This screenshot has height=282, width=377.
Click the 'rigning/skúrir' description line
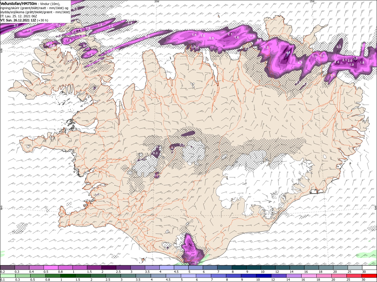[34, 8]
